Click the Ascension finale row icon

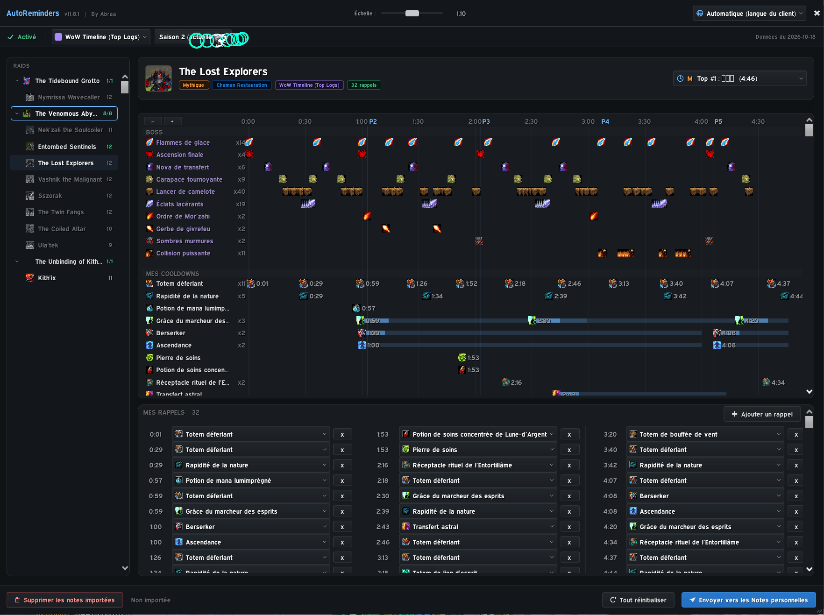(x=149, y=155)
